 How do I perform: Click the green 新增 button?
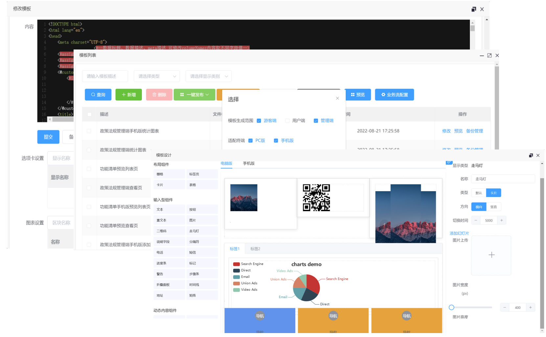pyautogui.click(x=128, y=95)
